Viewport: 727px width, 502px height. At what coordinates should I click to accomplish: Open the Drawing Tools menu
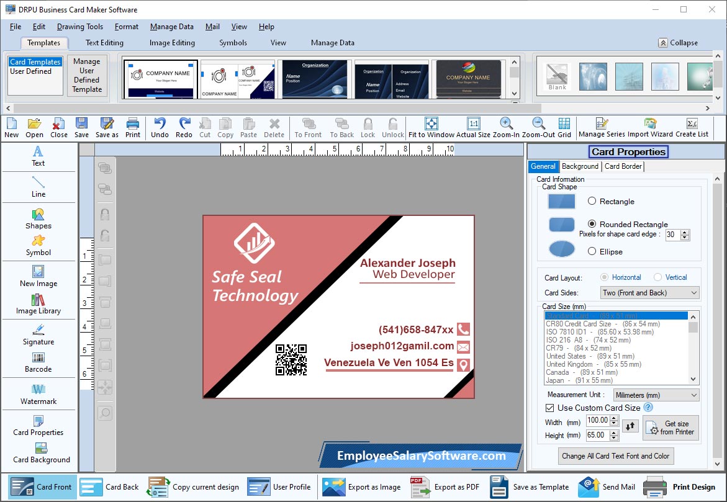pyautogui.click(x=79, y=27)
